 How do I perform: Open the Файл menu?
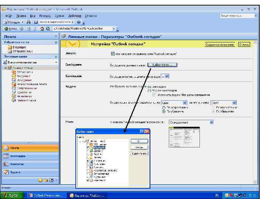pos(8,16)
